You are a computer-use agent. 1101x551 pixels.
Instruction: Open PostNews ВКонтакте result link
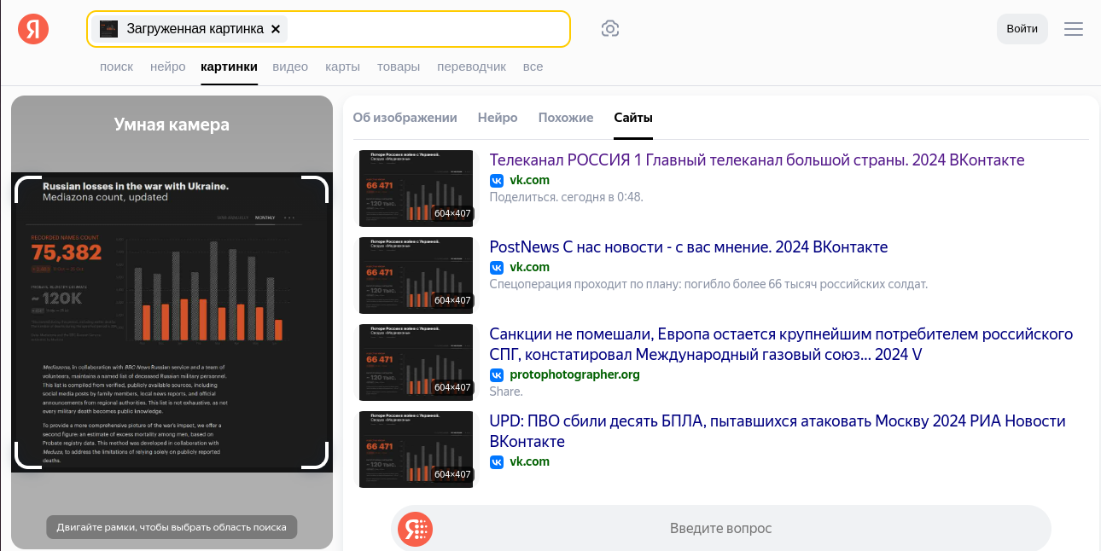click(x=689, y=247)
